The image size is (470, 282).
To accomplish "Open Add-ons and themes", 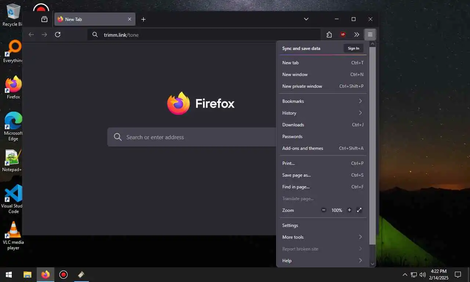I will 323,148.
